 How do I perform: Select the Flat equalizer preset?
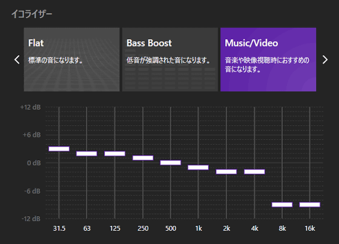point(71,59)
